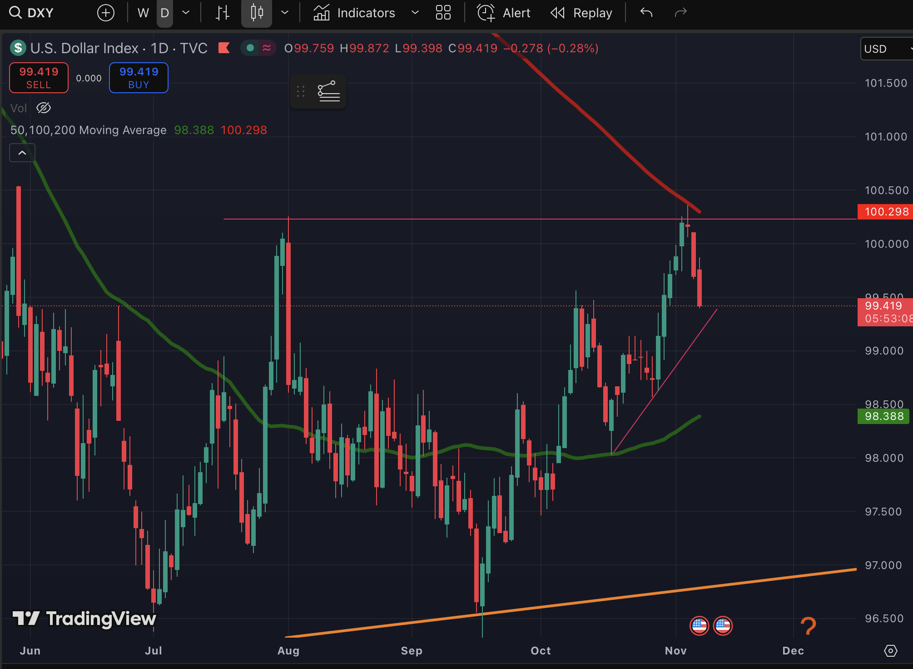Image resolution: width=913 pixels, height=669 pixels.
Task: Collapse the indicator legend with chevron
Action: pyautogui.click(x=22, y=153)
